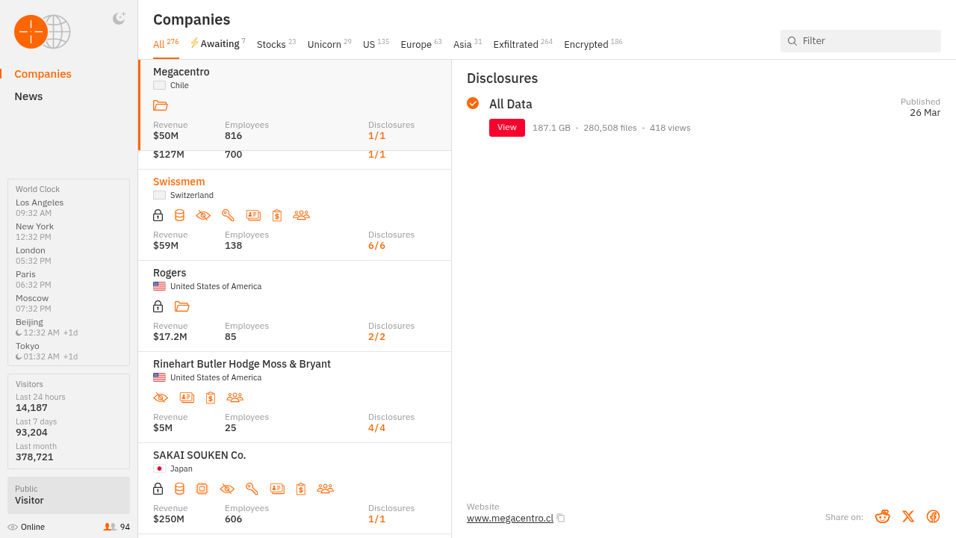Click the online users count 94

click(117, 527)
